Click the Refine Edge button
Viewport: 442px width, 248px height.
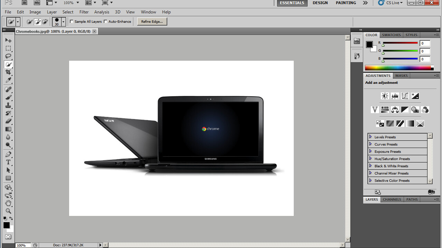(152, 21)
